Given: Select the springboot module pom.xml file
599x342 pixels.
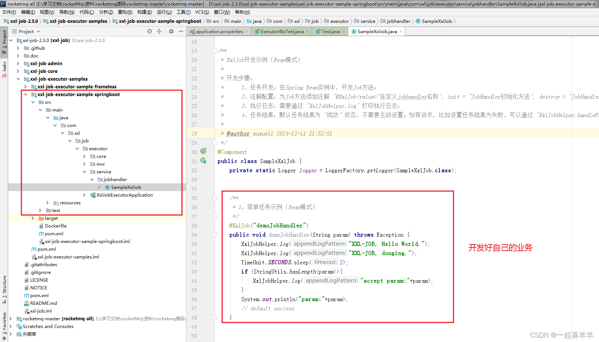Looking at the screenshot, I should pos(54,233).
